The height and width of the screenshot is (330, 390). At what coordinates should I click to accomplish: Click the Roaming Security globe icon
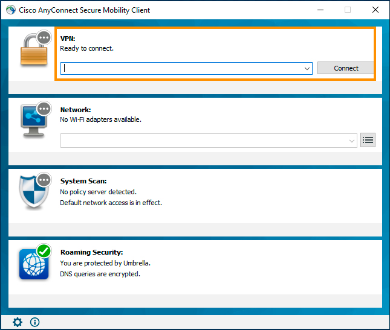tap(34, 264)
